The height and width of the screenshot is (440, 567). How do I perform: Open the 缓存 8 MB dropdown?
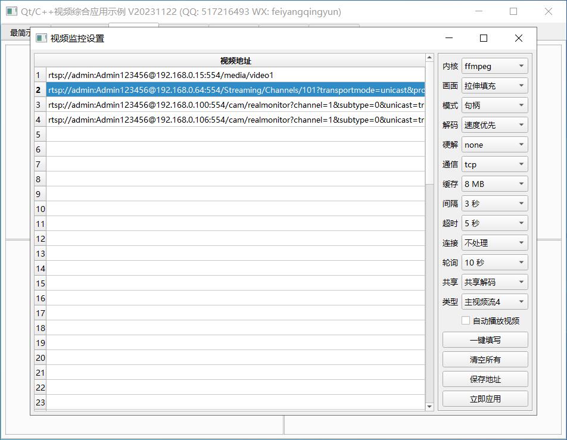coord(494,184)
